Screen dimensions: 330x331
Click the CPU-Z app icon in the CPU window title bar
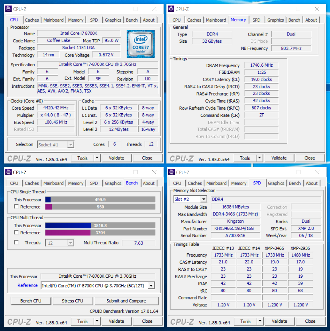[x=9, y=9]
